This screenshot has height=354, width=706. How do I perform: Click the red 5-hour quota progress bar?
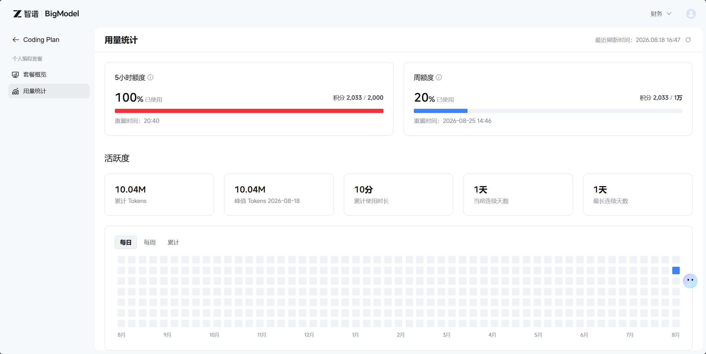[249, 111]
